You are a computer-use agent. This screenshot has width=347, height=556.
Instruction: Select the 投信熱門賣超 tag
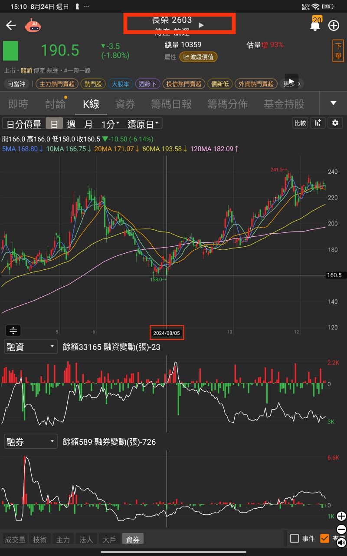coord(184,84)
